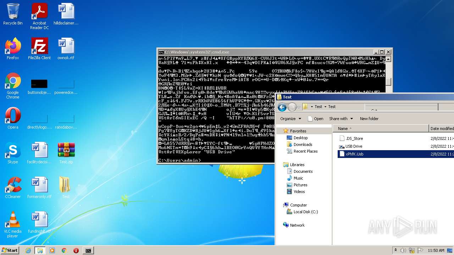The width and height of the screenshot is (454, 255).
Task: Click the 11:50 AM taskbar clock
Action: click(436, 250)
